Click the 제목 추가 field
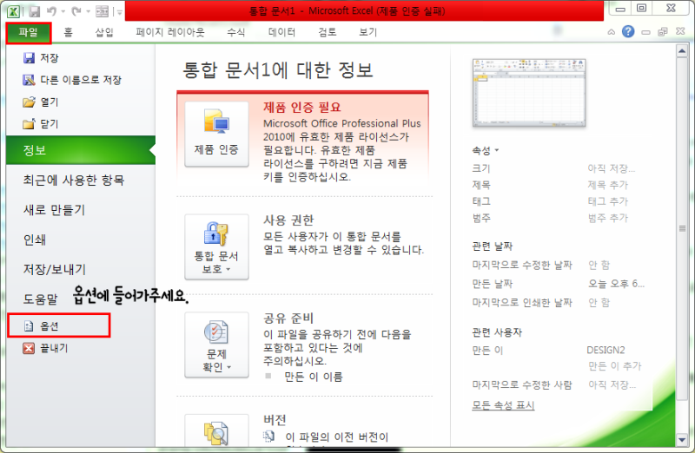This screenshot has height=453, width=695. click(608, 185)
